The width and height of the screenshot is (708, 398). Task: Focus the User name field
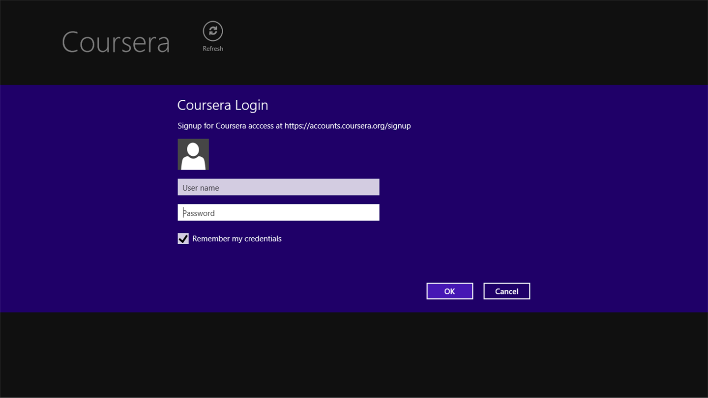tap(278, 187)
